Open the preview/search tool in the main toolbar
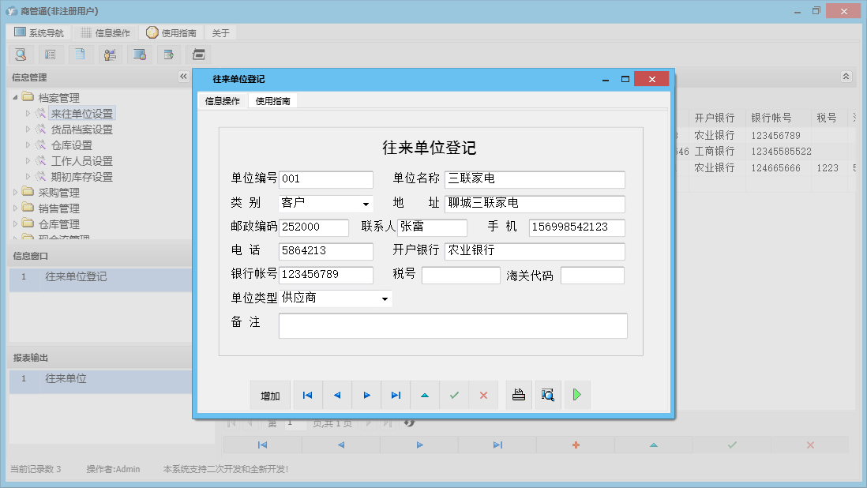This screenshot has width=867, height=488. click(x=21, y=54)
